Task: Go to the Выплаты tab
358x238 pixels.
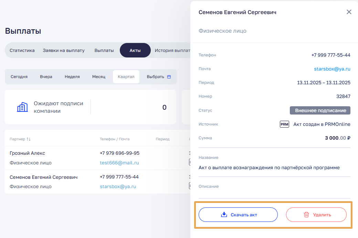Action: [x=104, y=50]
